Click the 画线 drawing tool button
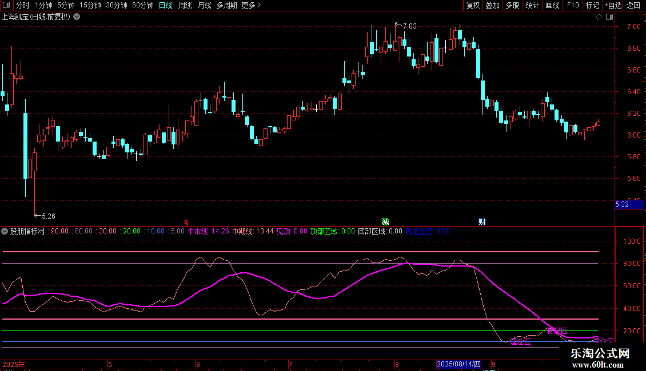646x371 pixels. tap(552, 5)
